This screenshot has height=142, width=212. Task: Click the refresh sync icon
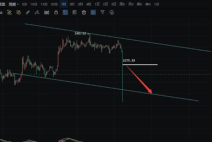click(112, 12)
